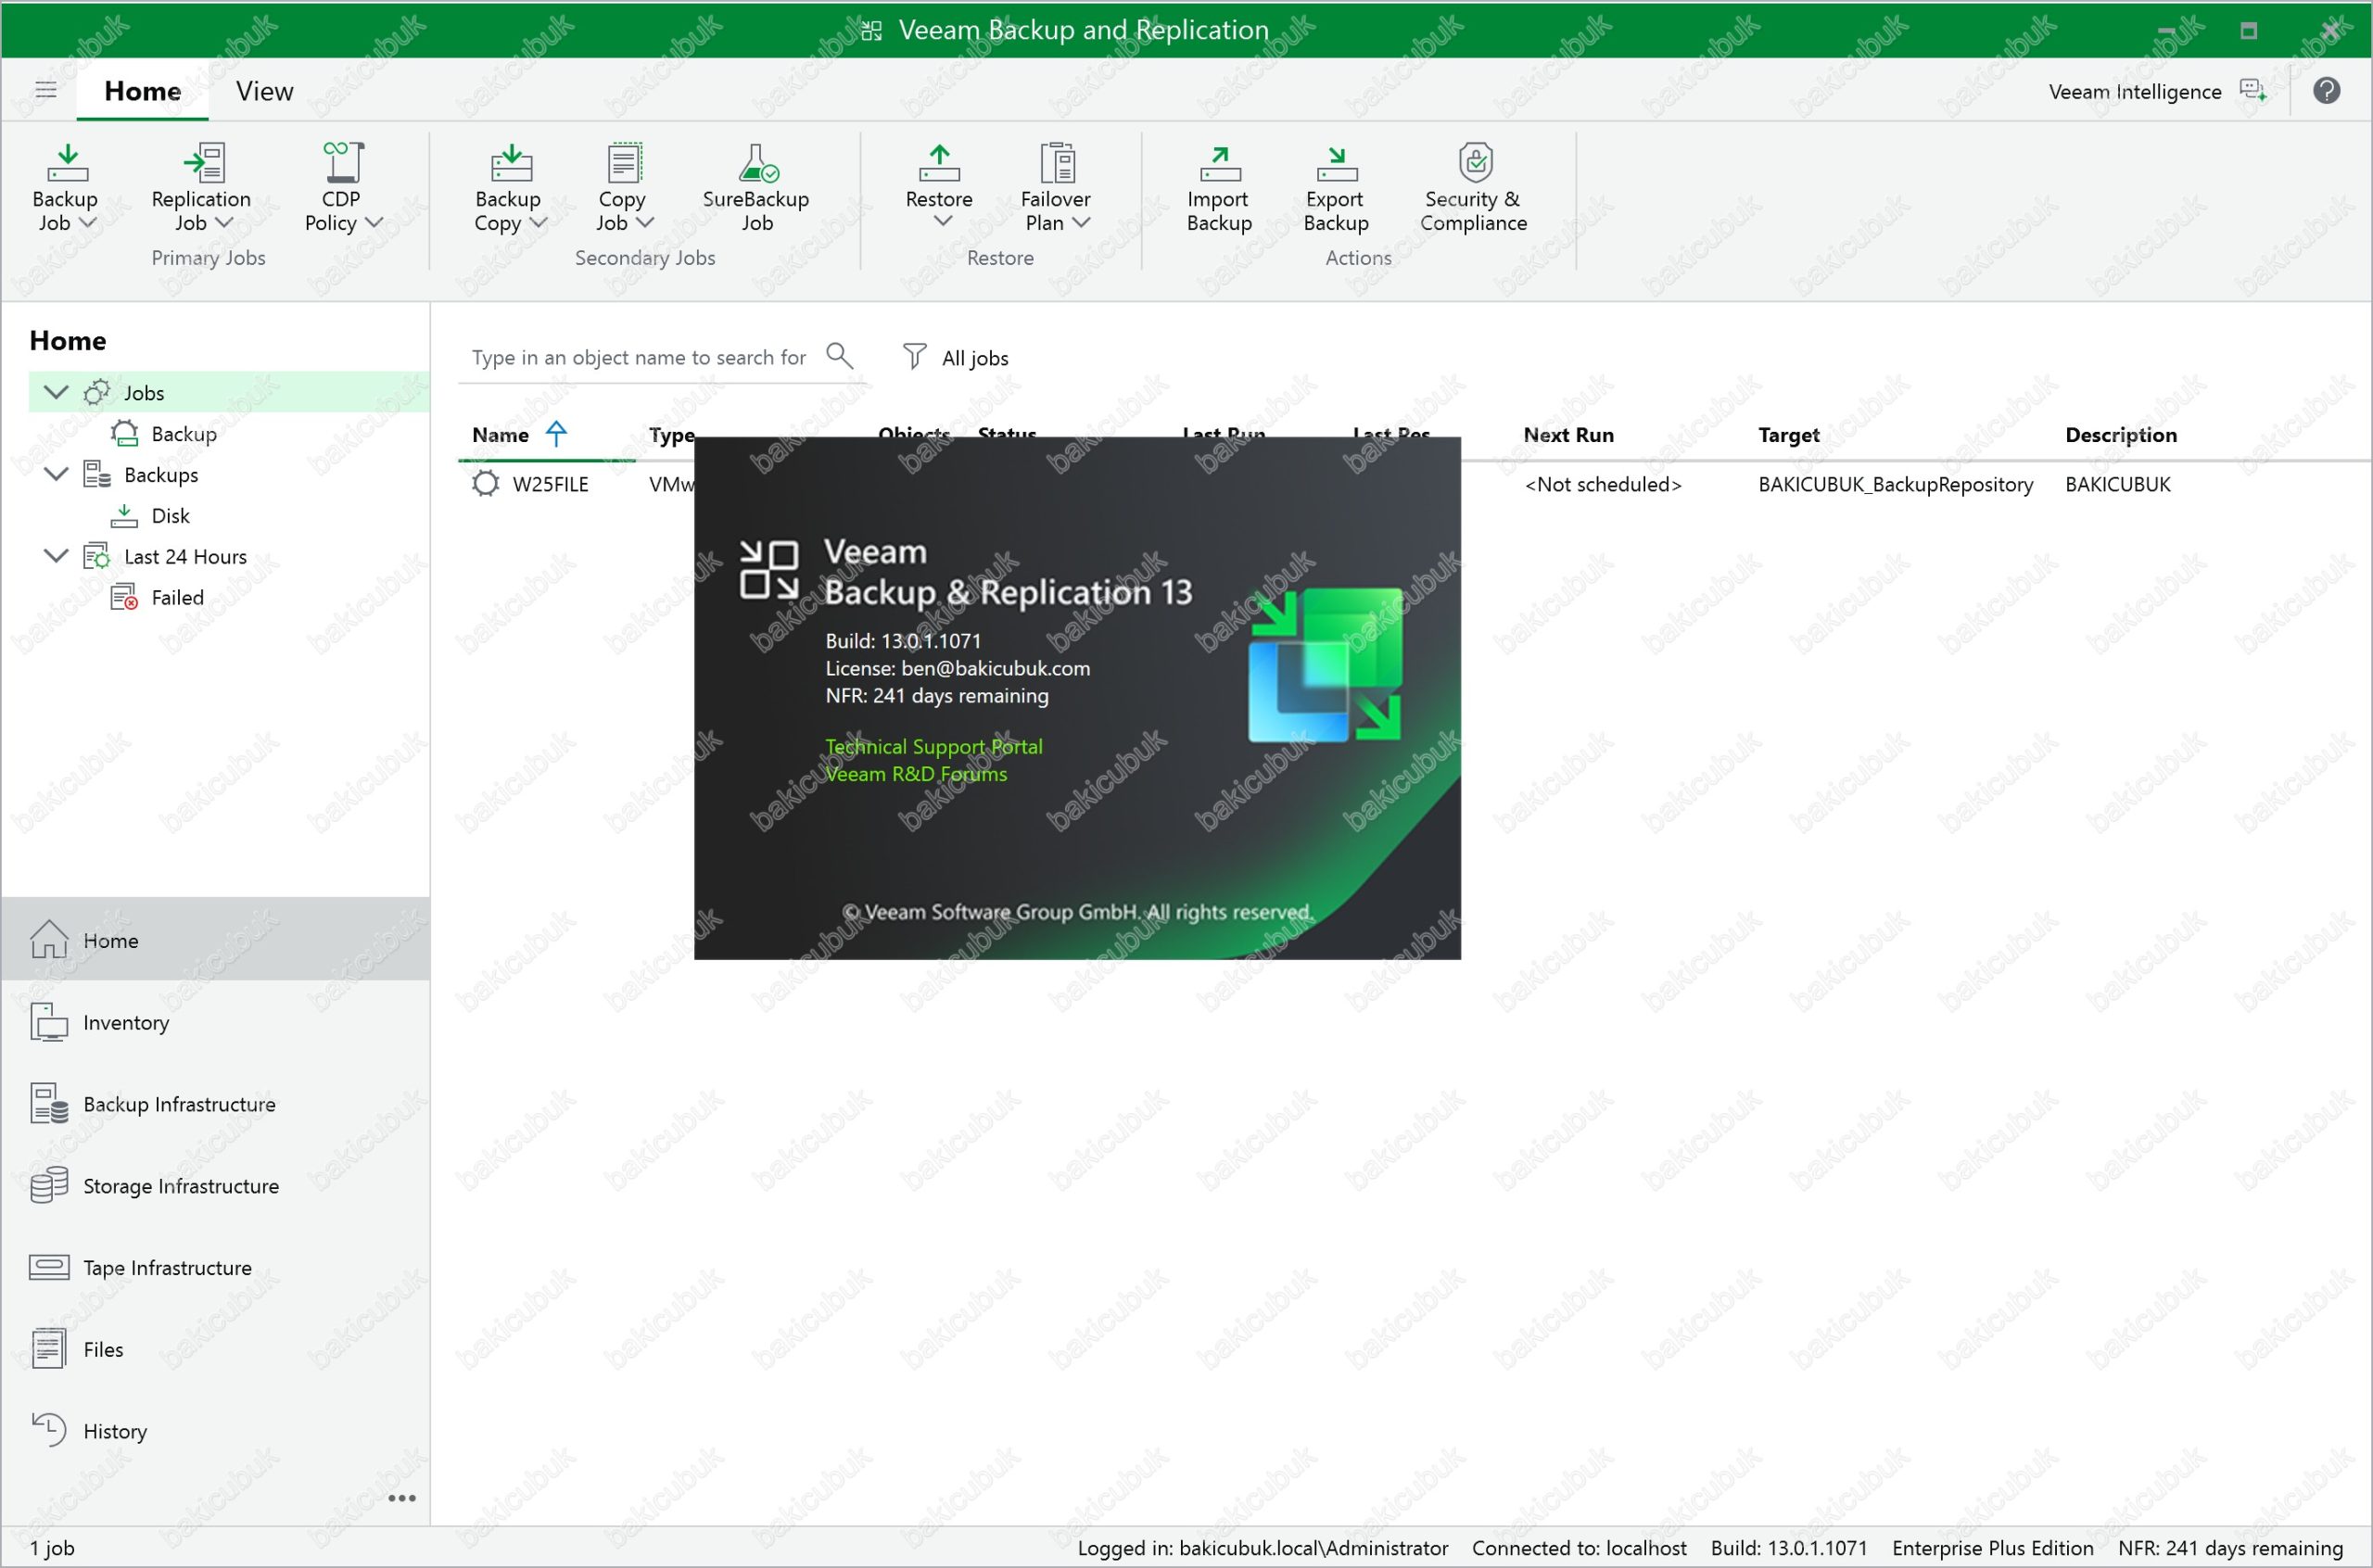The width and height of the screenshot is (2373, 1568).
Task: Open the Backup Infrastructure view
Action: (179, 1104)
